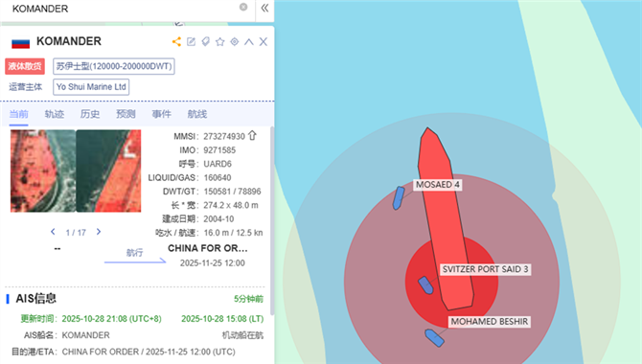
Task: Select the MOHAMED BESHIR blue vessel icon
Action: (434, 338)
